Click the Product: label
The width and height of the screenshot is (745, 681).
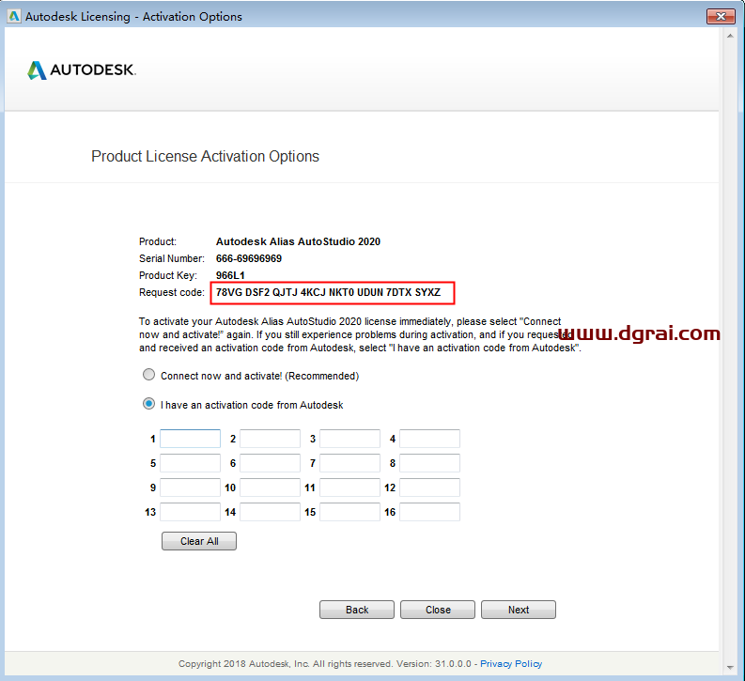point(157,241)
